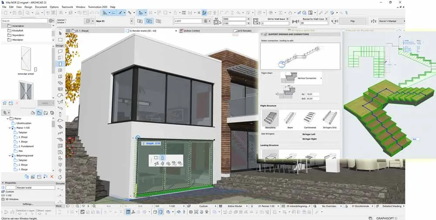Open the Teamwork menu
This screenshot has width=436, height=220.
(67, 7)
